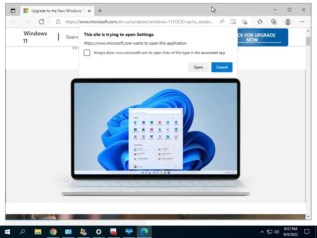This screenshot has height=238, width=317.
Task: Refresh the page with reload icon
Action: point(41,22)
